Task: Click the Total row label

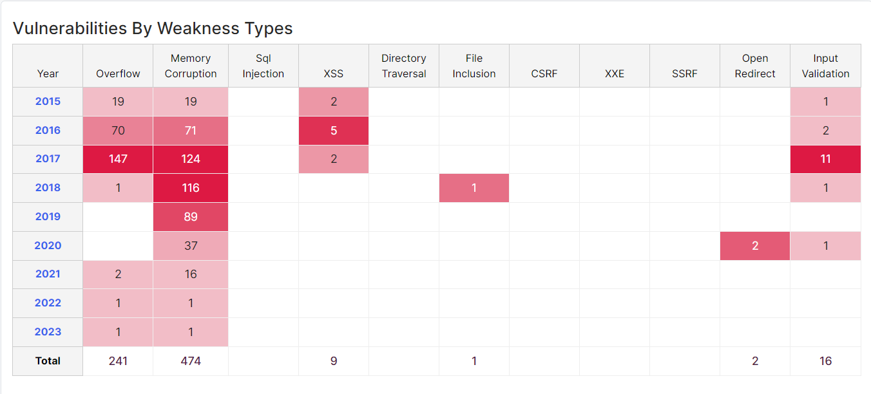Action: click(x=47, y=361)
